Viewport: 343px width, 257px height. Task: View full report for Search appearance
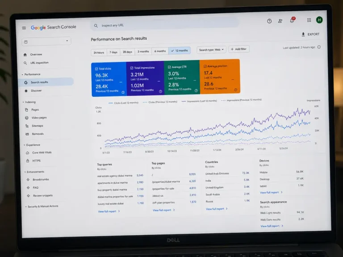point(272,226)
